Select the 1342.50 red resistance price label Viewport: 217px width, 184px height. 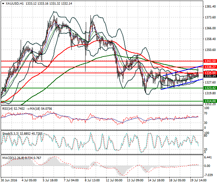(210, 61)
